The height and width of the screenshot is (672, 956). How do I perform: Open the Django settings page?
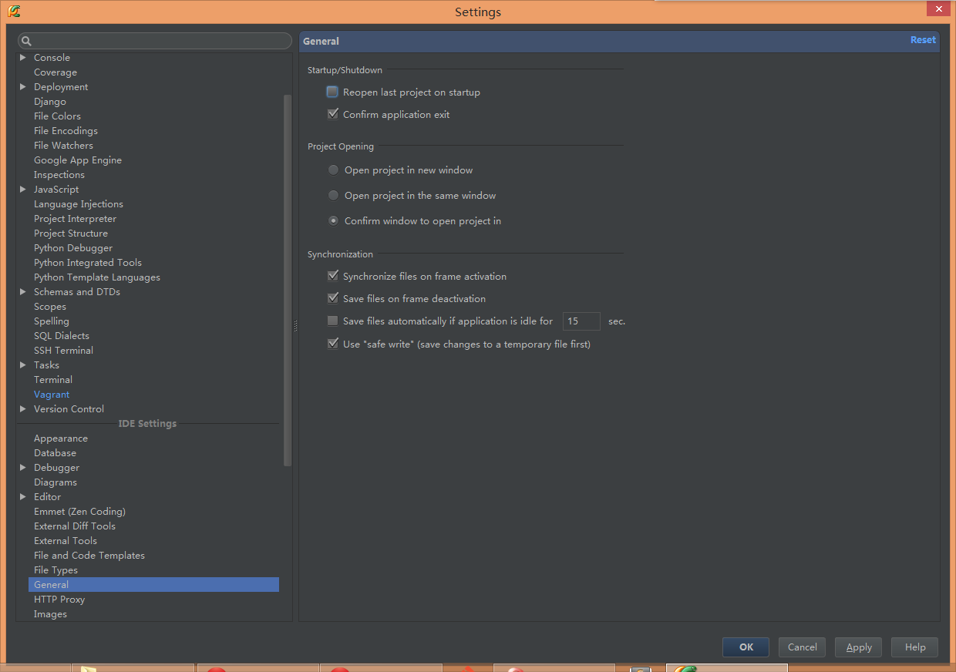click(50, 102)
